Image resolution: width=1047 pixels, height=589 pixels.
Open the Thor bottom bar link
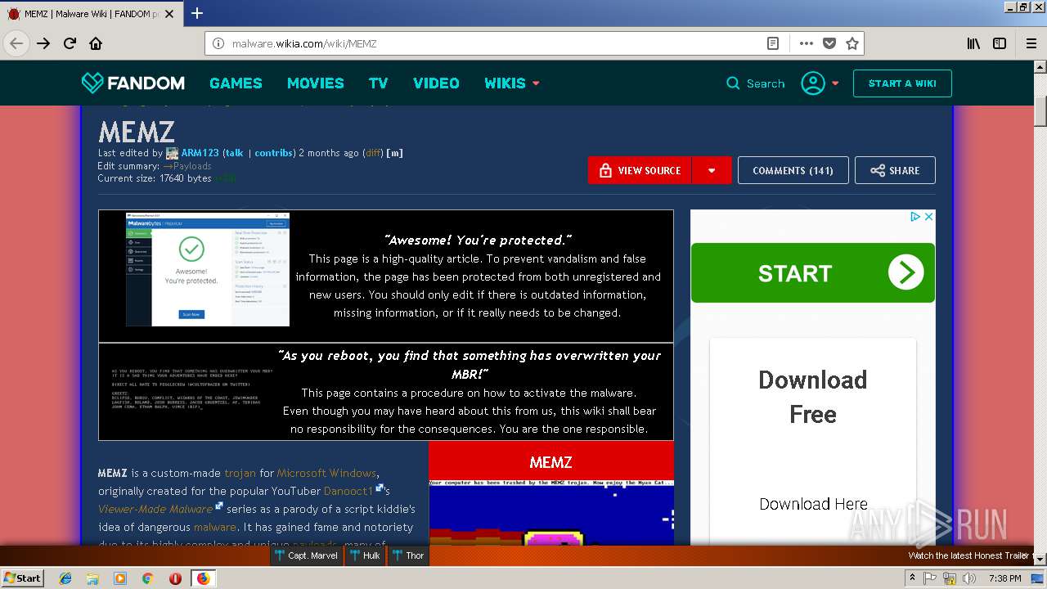[408, 555]
